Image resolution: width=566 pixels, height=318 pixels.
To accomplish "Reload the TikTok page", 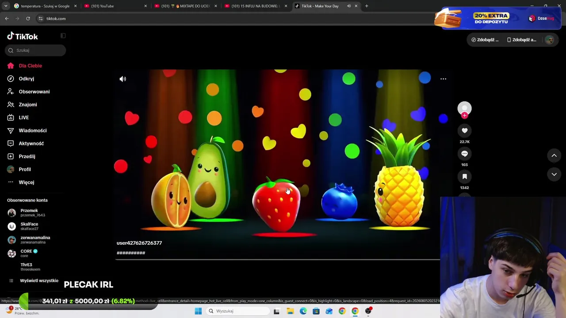I will point(28,19).
